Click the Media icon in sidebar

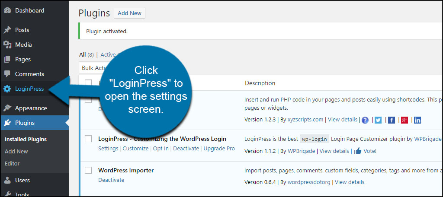tap(7, 44)
